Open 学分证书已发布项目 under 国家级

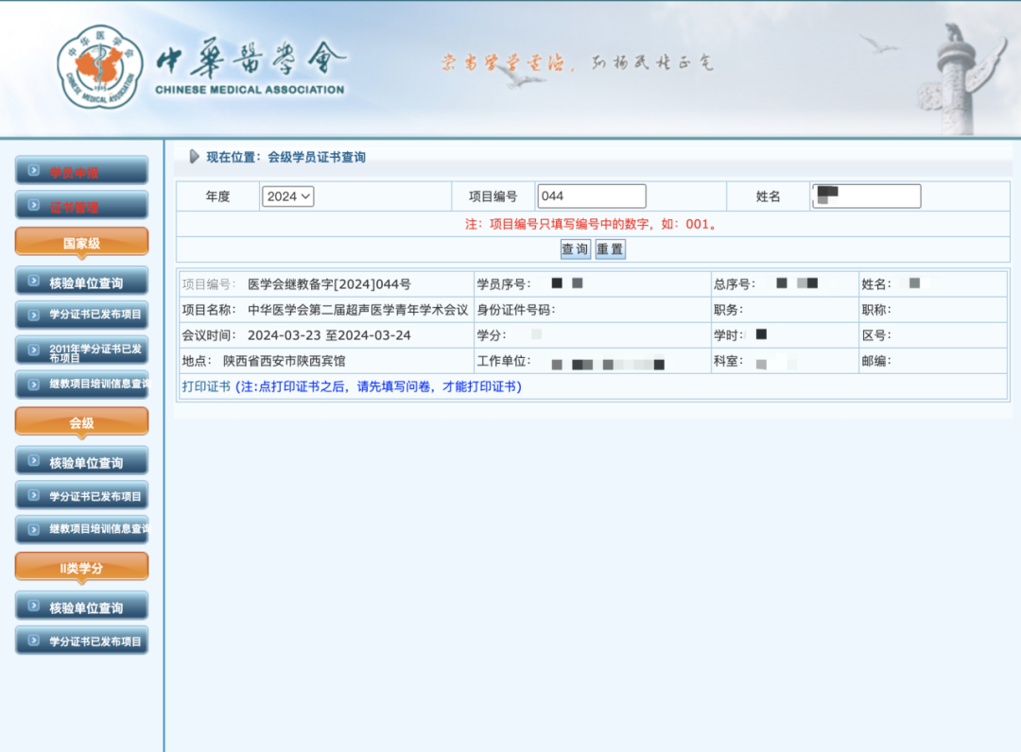point(82,315)
